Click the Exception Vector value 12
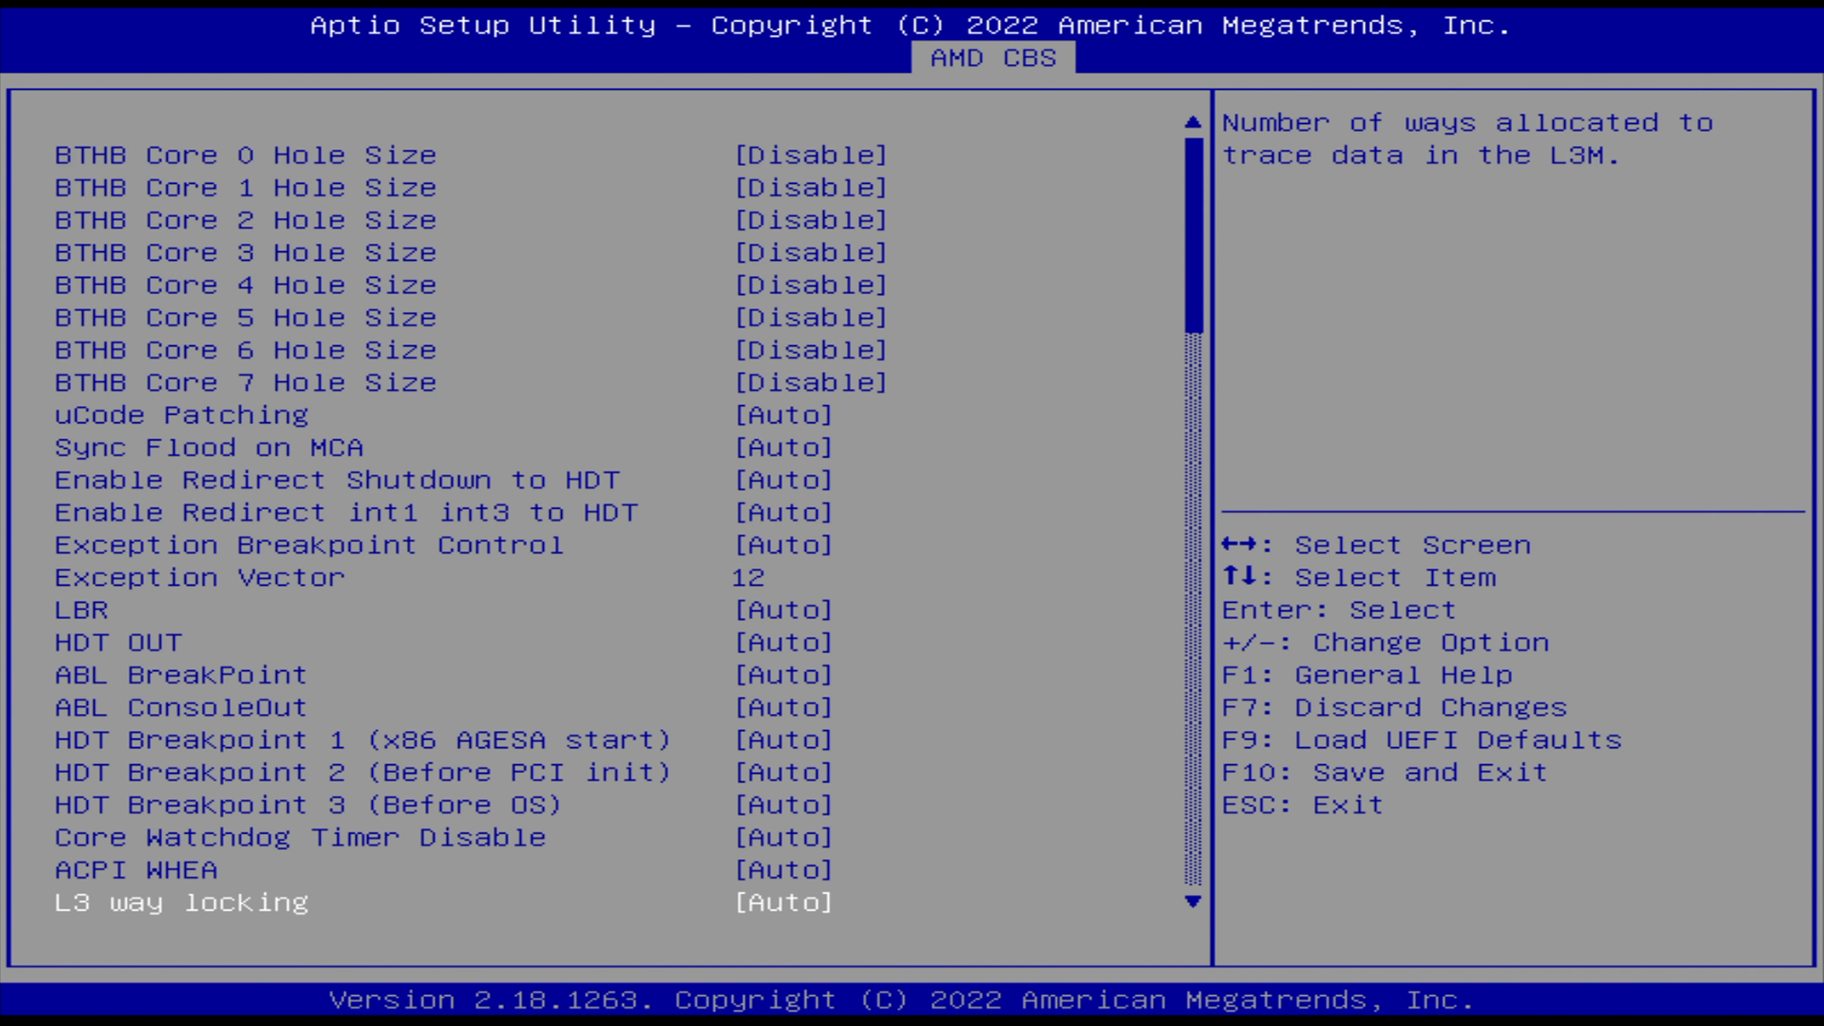Screen dimensions: 1824x1026 coord(748,578)
